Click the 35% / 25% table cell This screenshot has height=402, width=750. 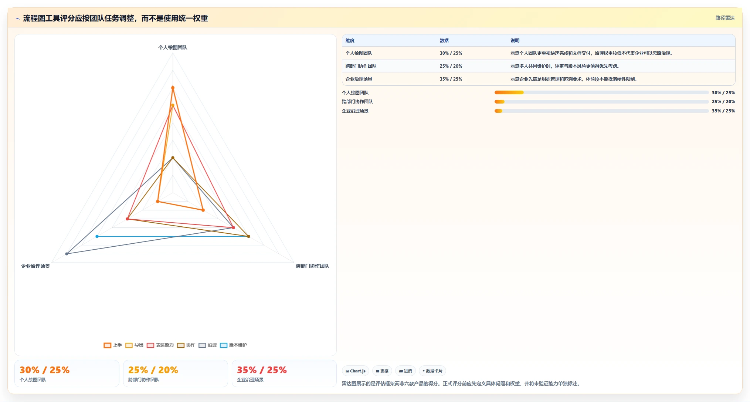(x=451, y=79)
